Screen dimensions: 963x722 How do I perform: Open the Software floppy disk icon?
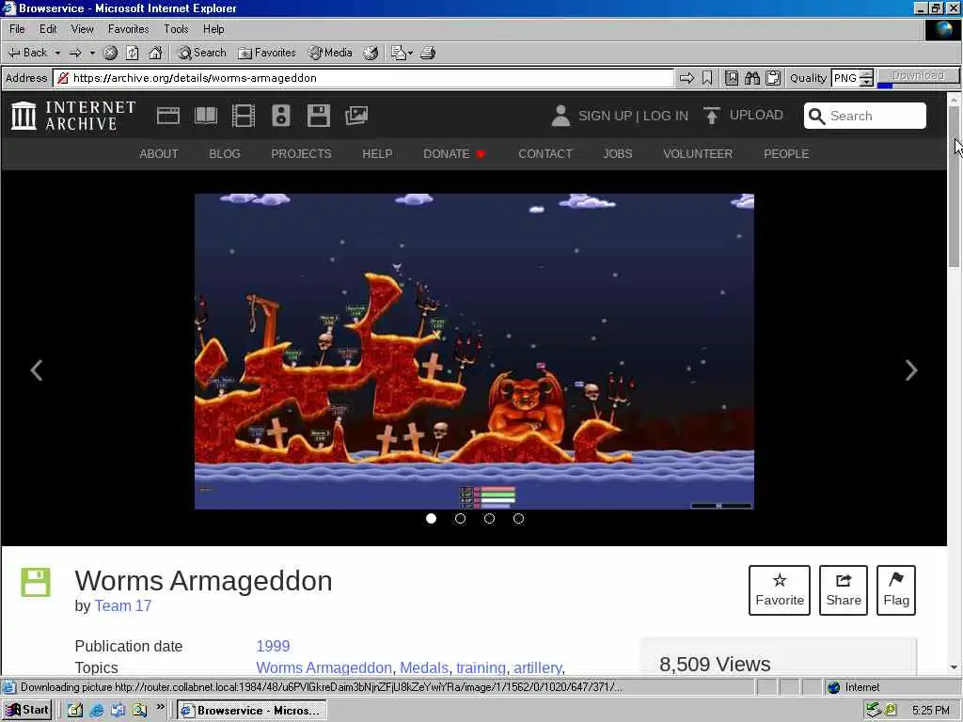319,116
